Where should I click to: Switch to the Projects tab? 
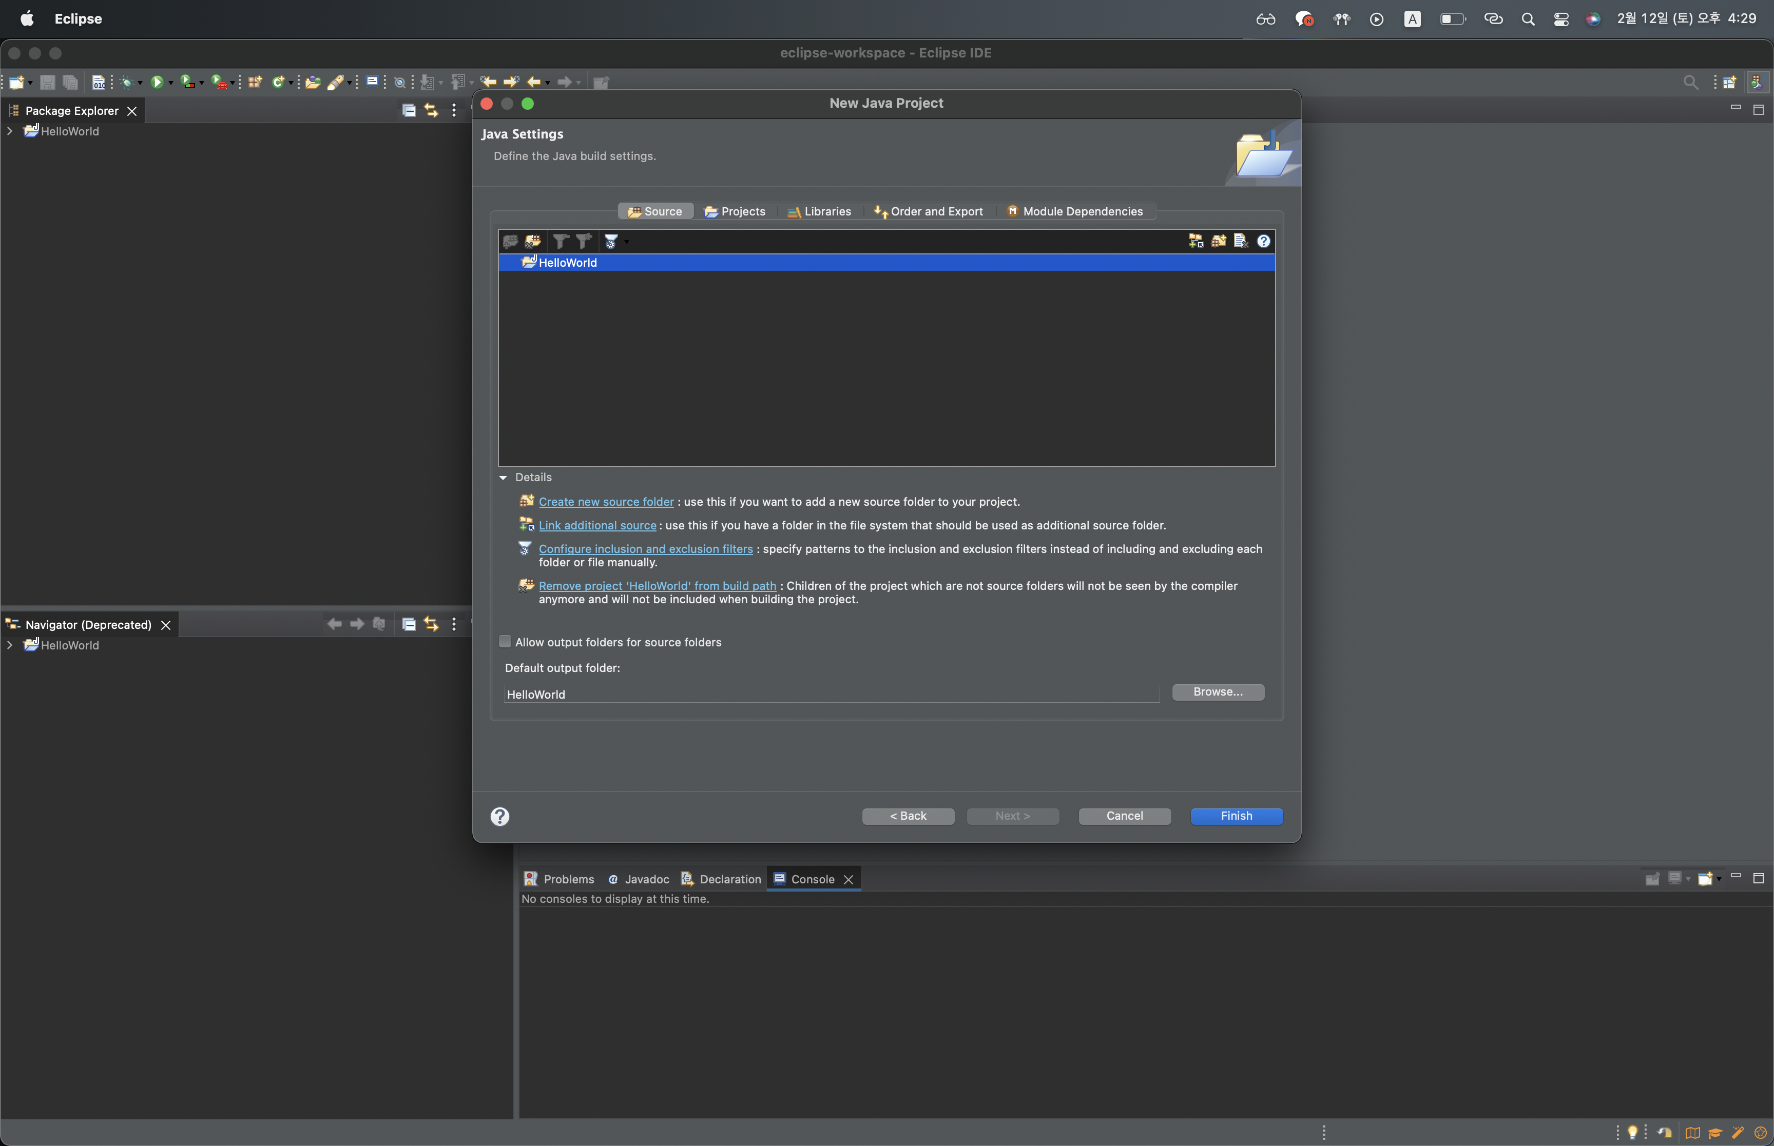point(735,211)
